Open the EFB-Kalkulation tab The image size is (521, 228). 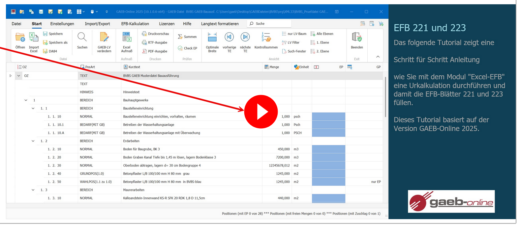pyautogui.click(x=135, y=24)
